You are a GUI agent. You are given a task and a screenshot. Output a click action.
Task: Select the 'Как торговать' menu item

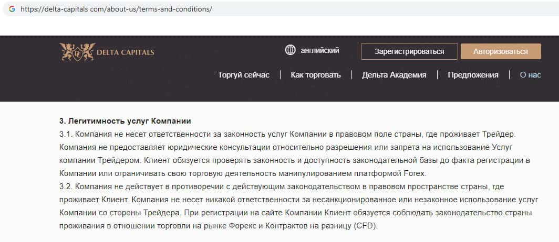tap(316, 75)
